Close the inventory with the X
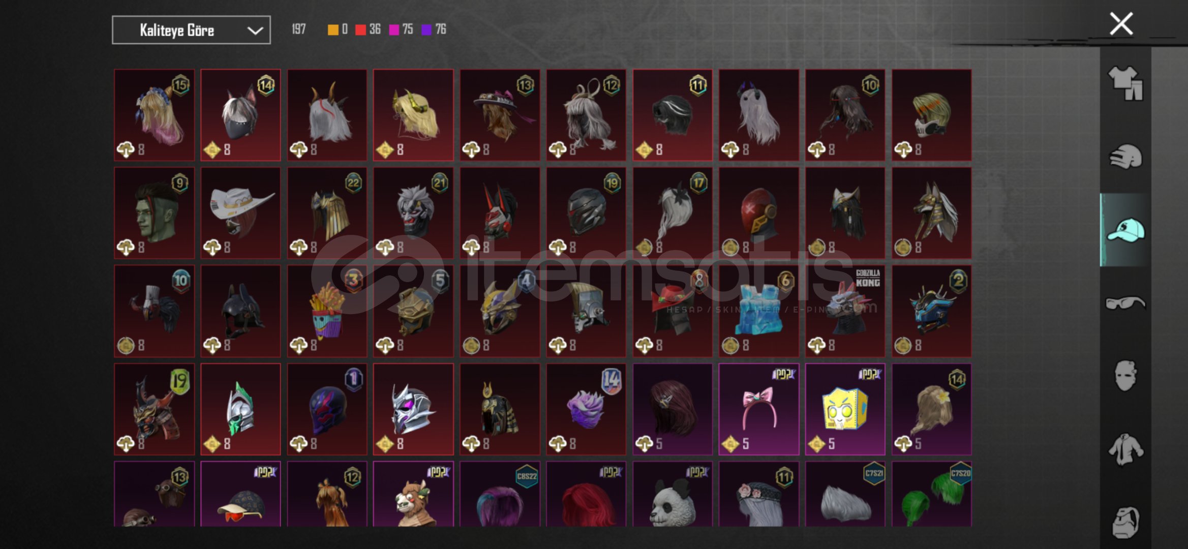The width and height of the screenshot is (1188, 549). (x=1121, y=23)
